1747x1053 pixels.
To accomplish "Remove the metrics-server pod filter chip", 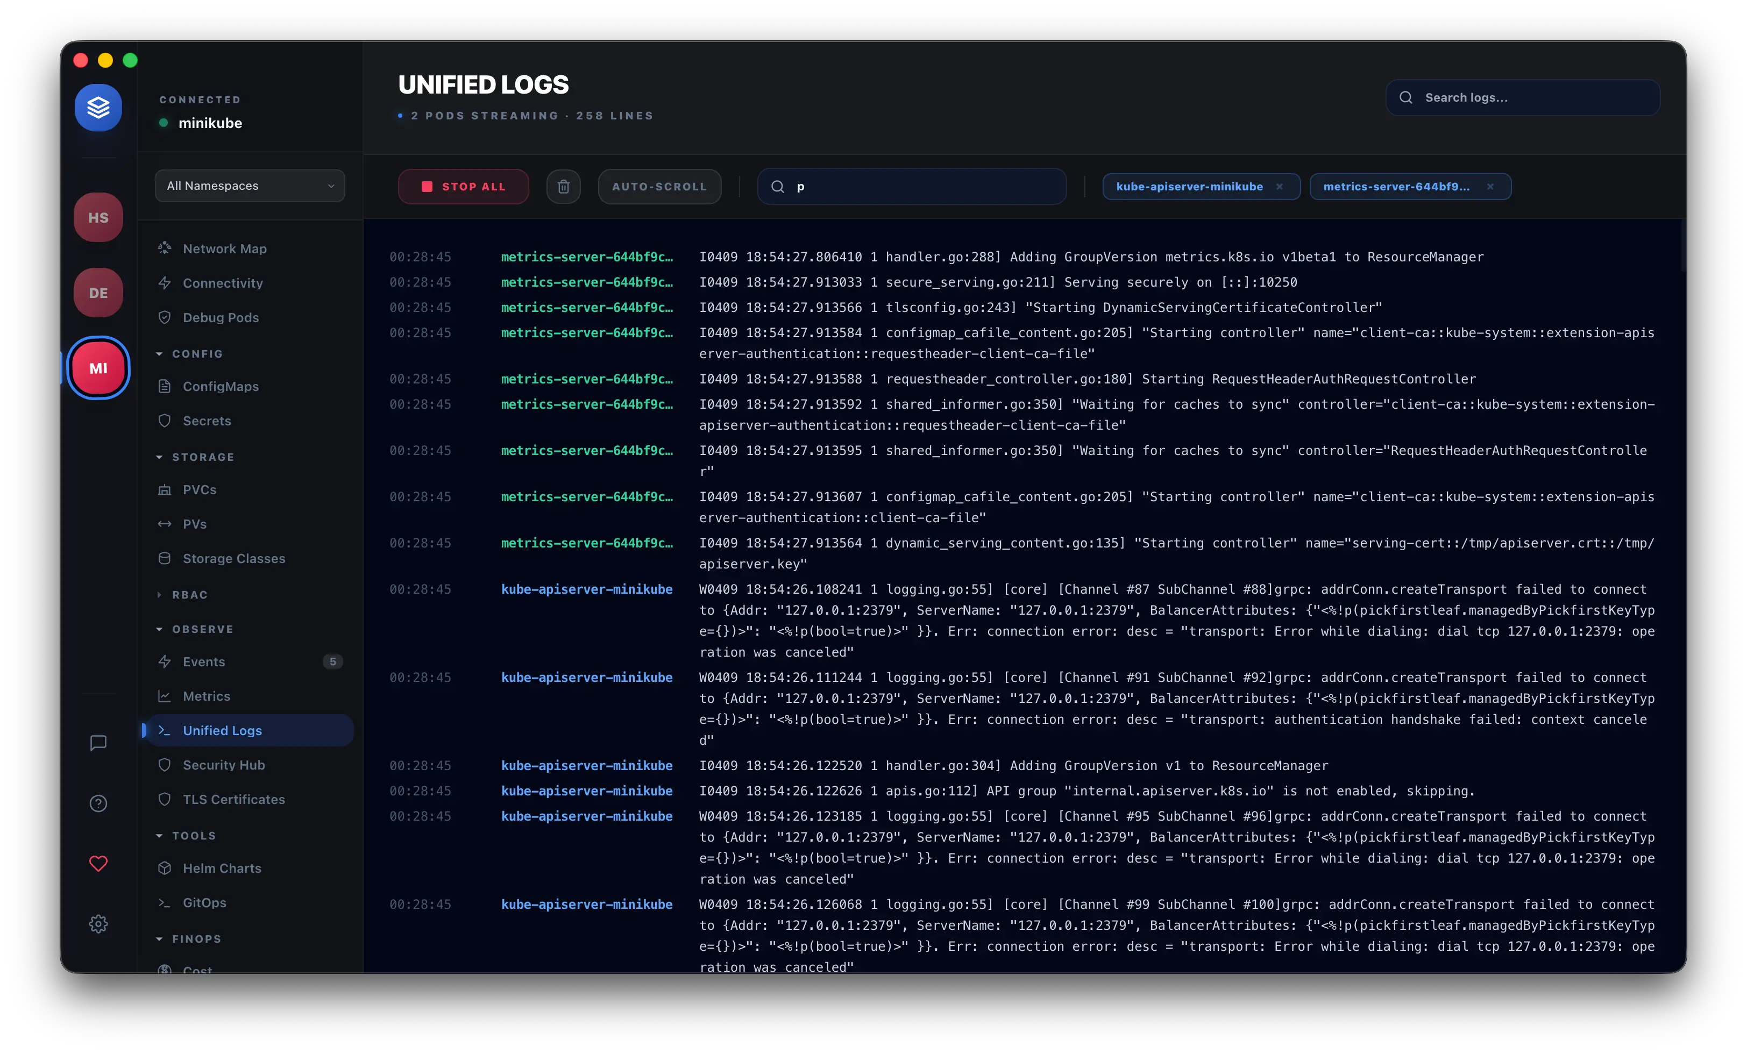I will coord(1490,187).
